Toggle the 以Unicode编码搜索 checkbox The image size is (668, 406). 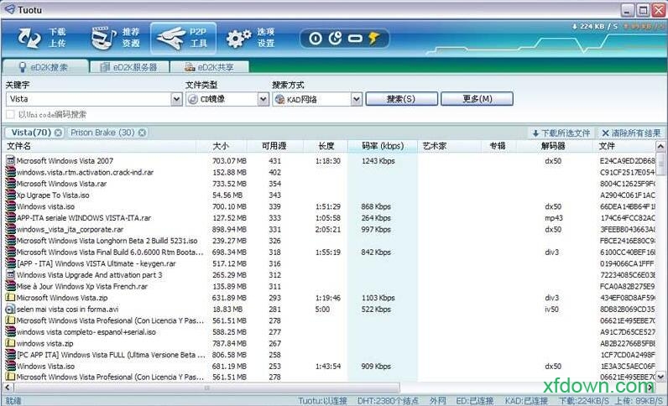pos(10,114)
